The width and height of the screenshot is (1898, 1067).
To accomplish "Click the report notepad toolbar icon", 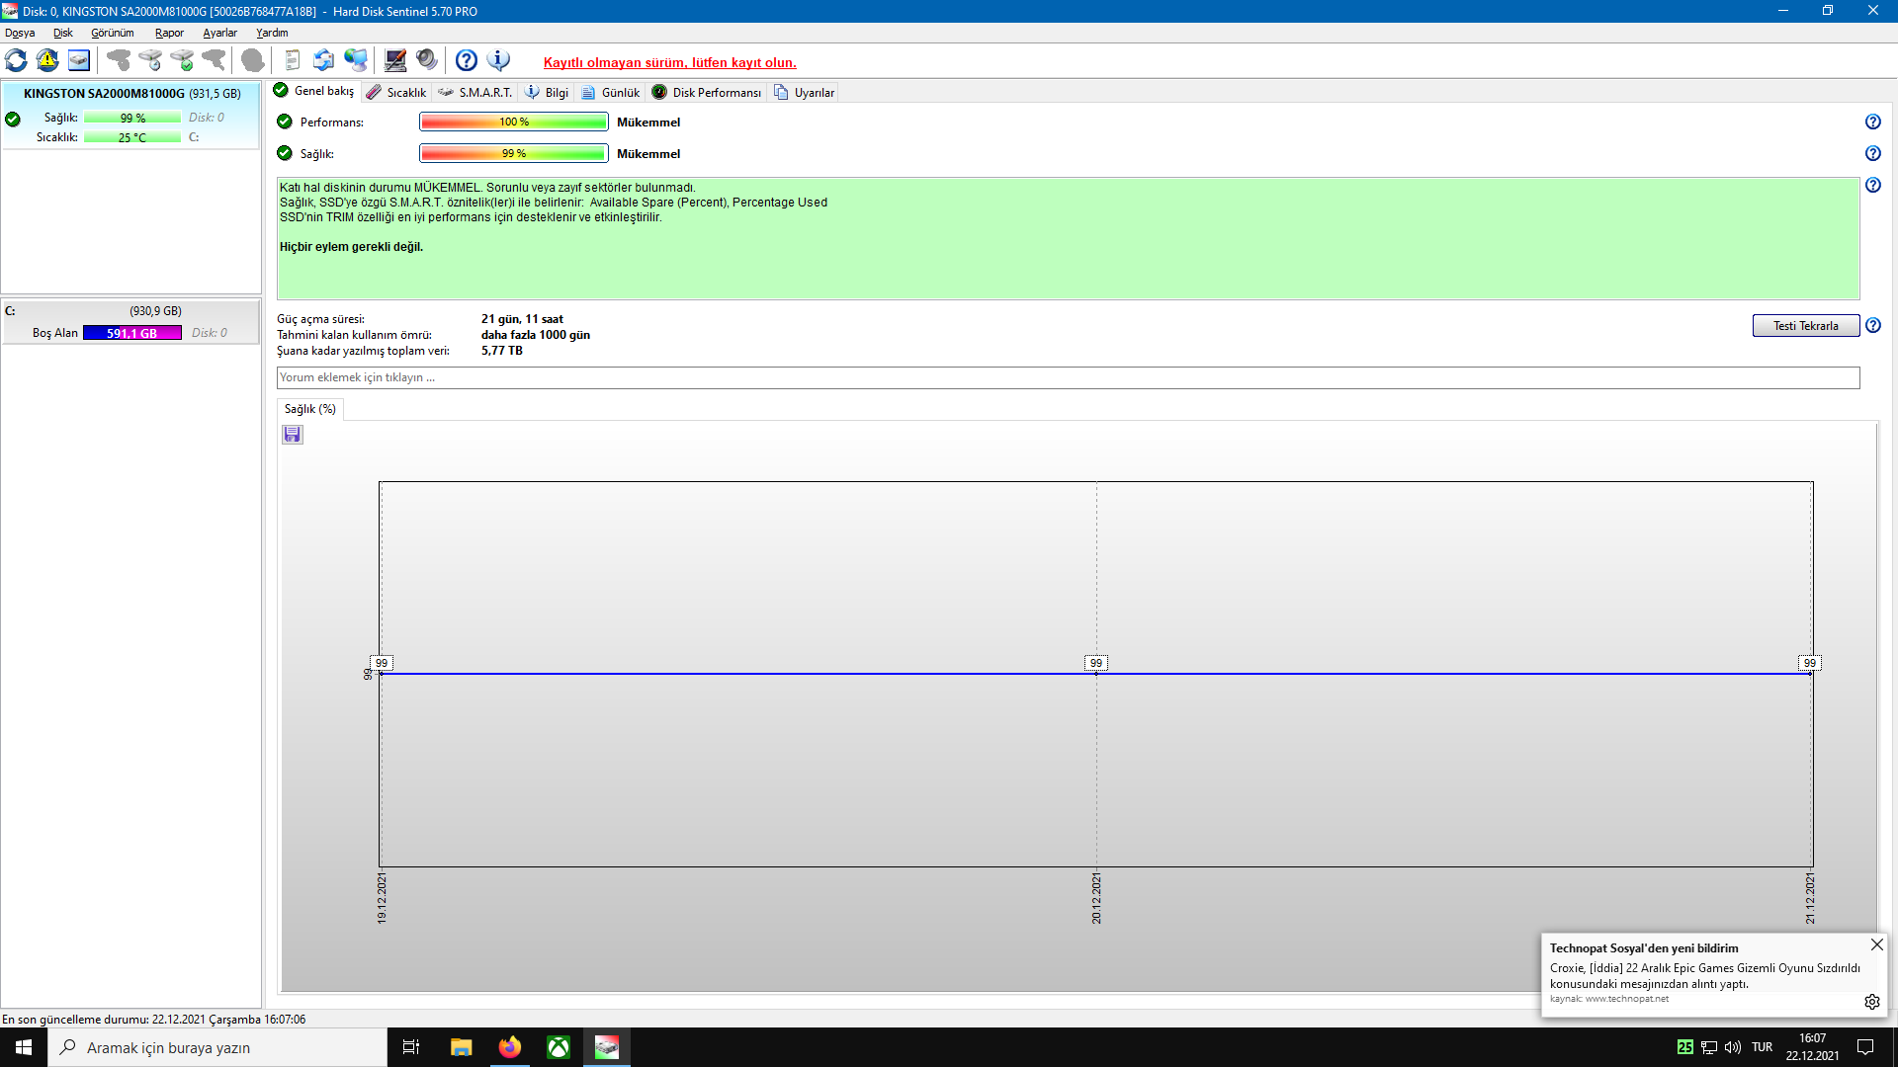I will (292, 60).
